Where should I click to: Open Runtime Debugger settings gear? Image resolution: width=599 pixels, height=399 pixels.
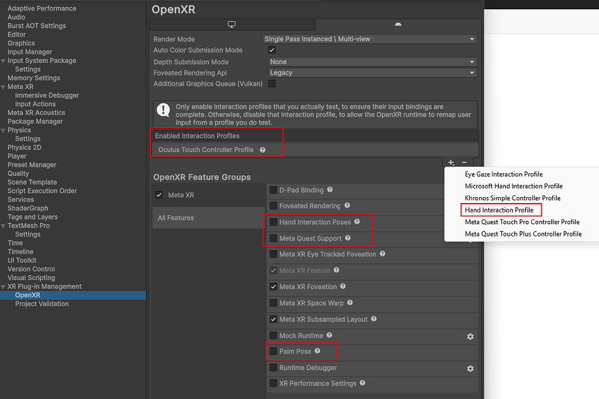[470, 369]
